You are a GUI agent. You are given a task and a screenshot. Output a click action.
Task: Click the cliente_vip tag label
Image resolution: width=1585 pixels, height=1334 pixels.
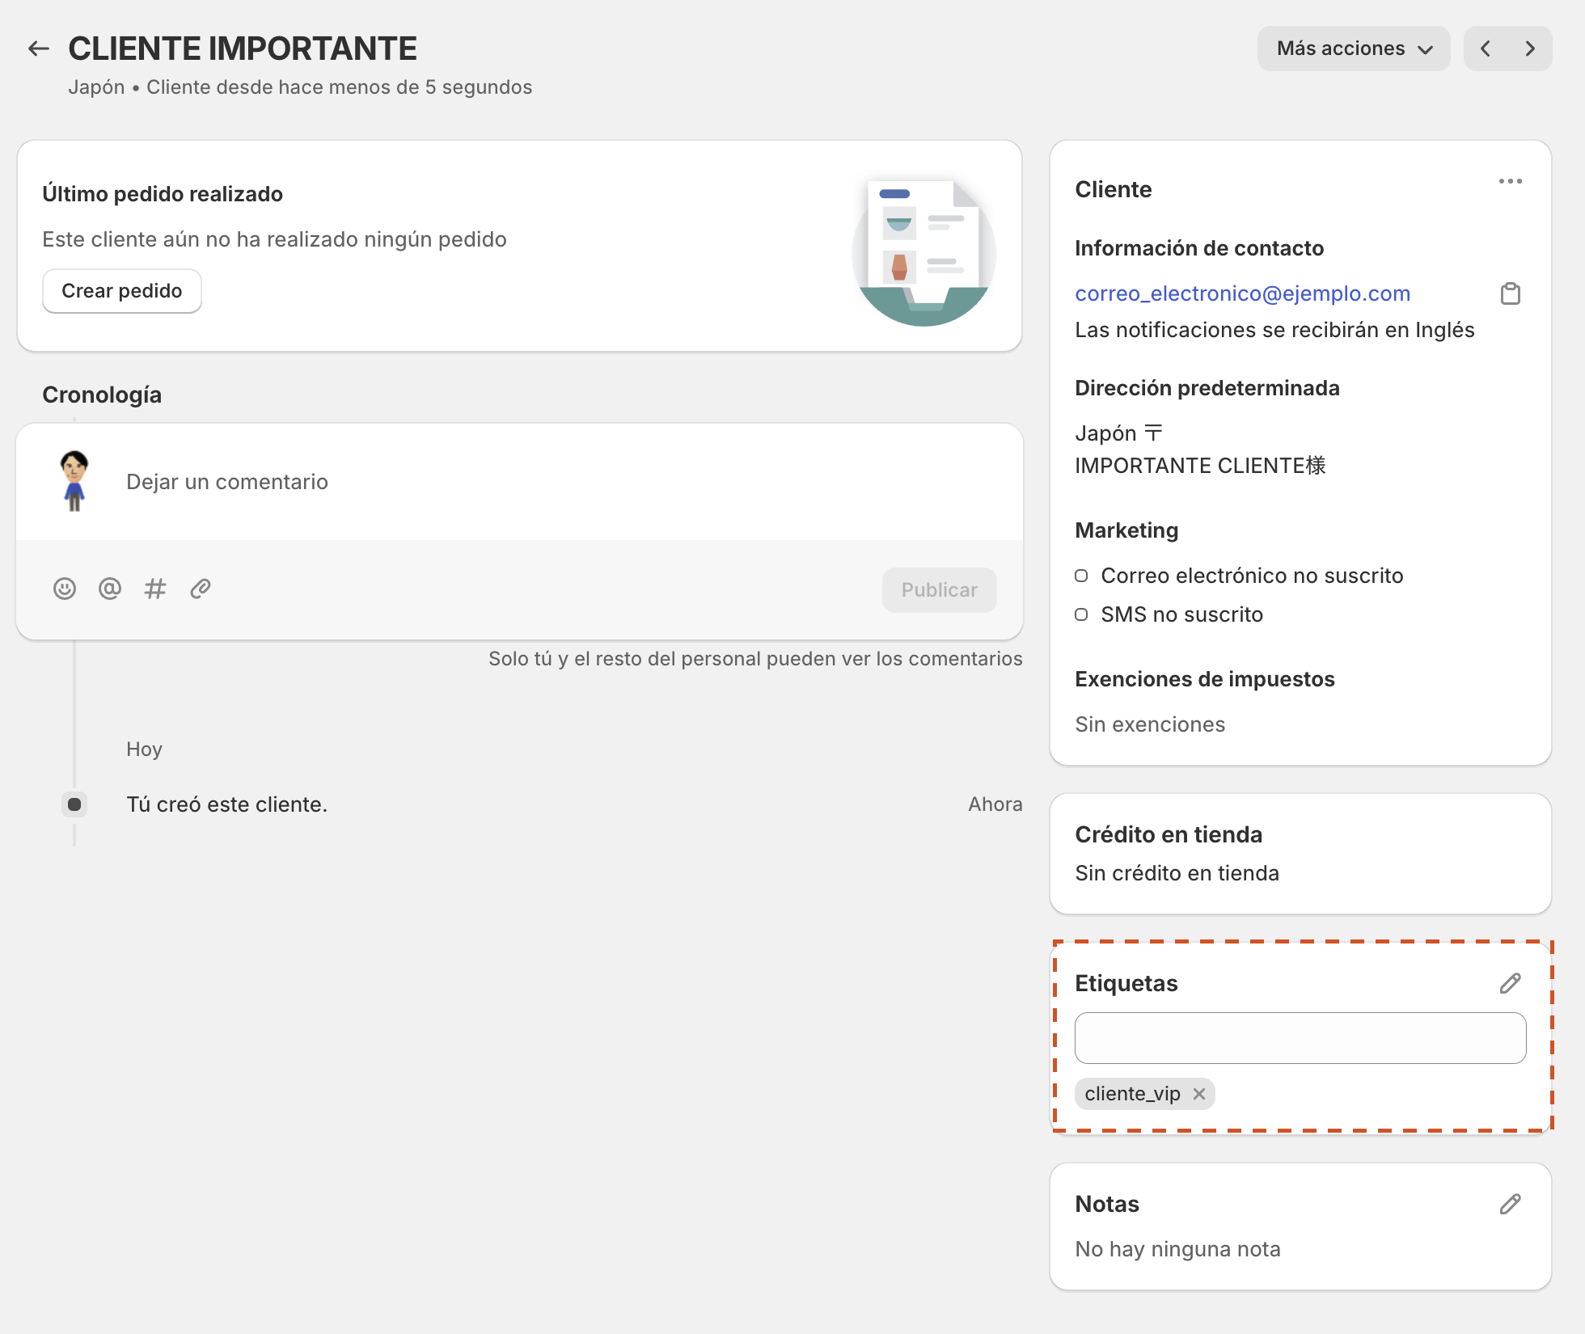(1132, 1094)
